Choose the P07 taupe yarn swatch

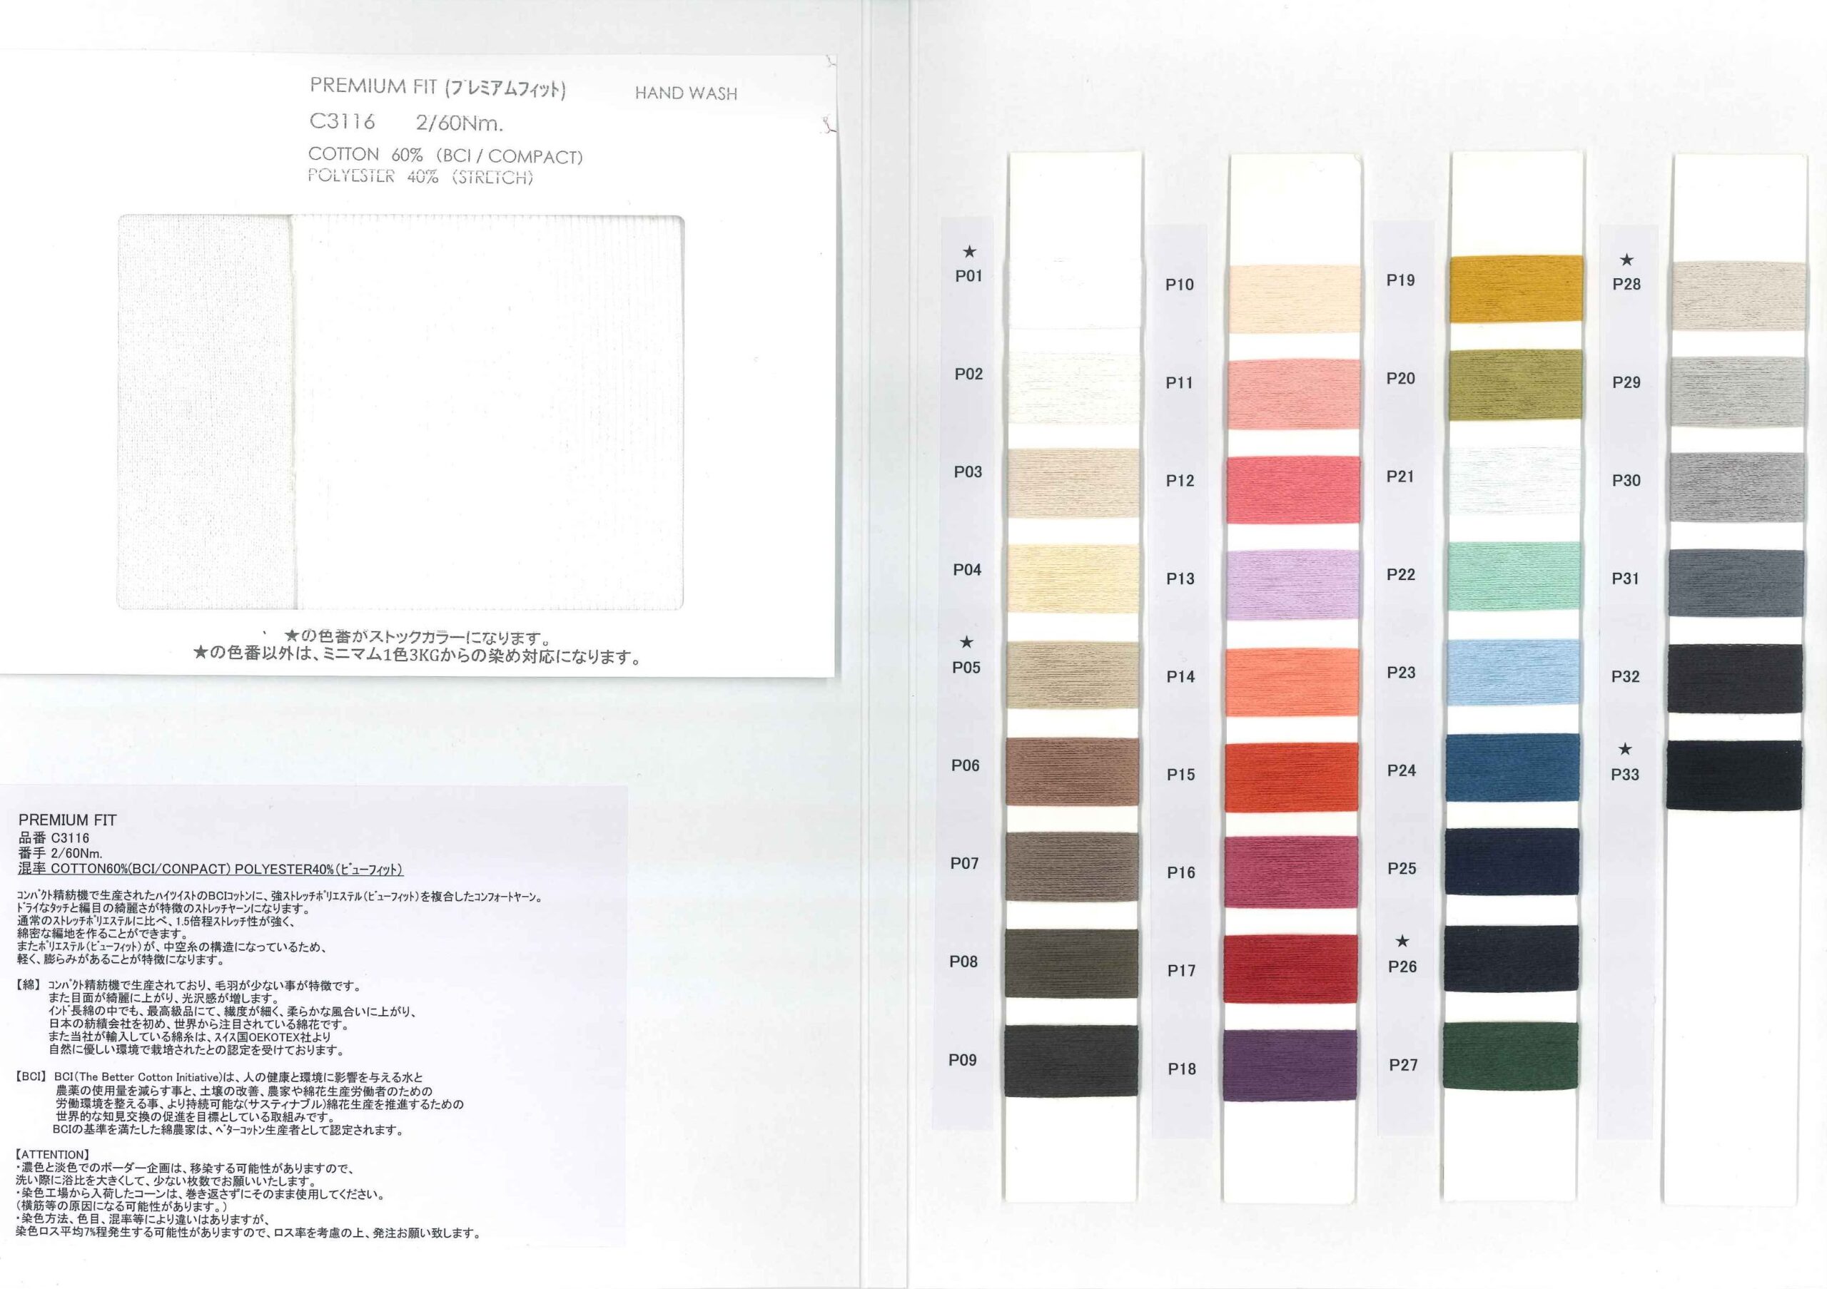(x=1072, y=867)
